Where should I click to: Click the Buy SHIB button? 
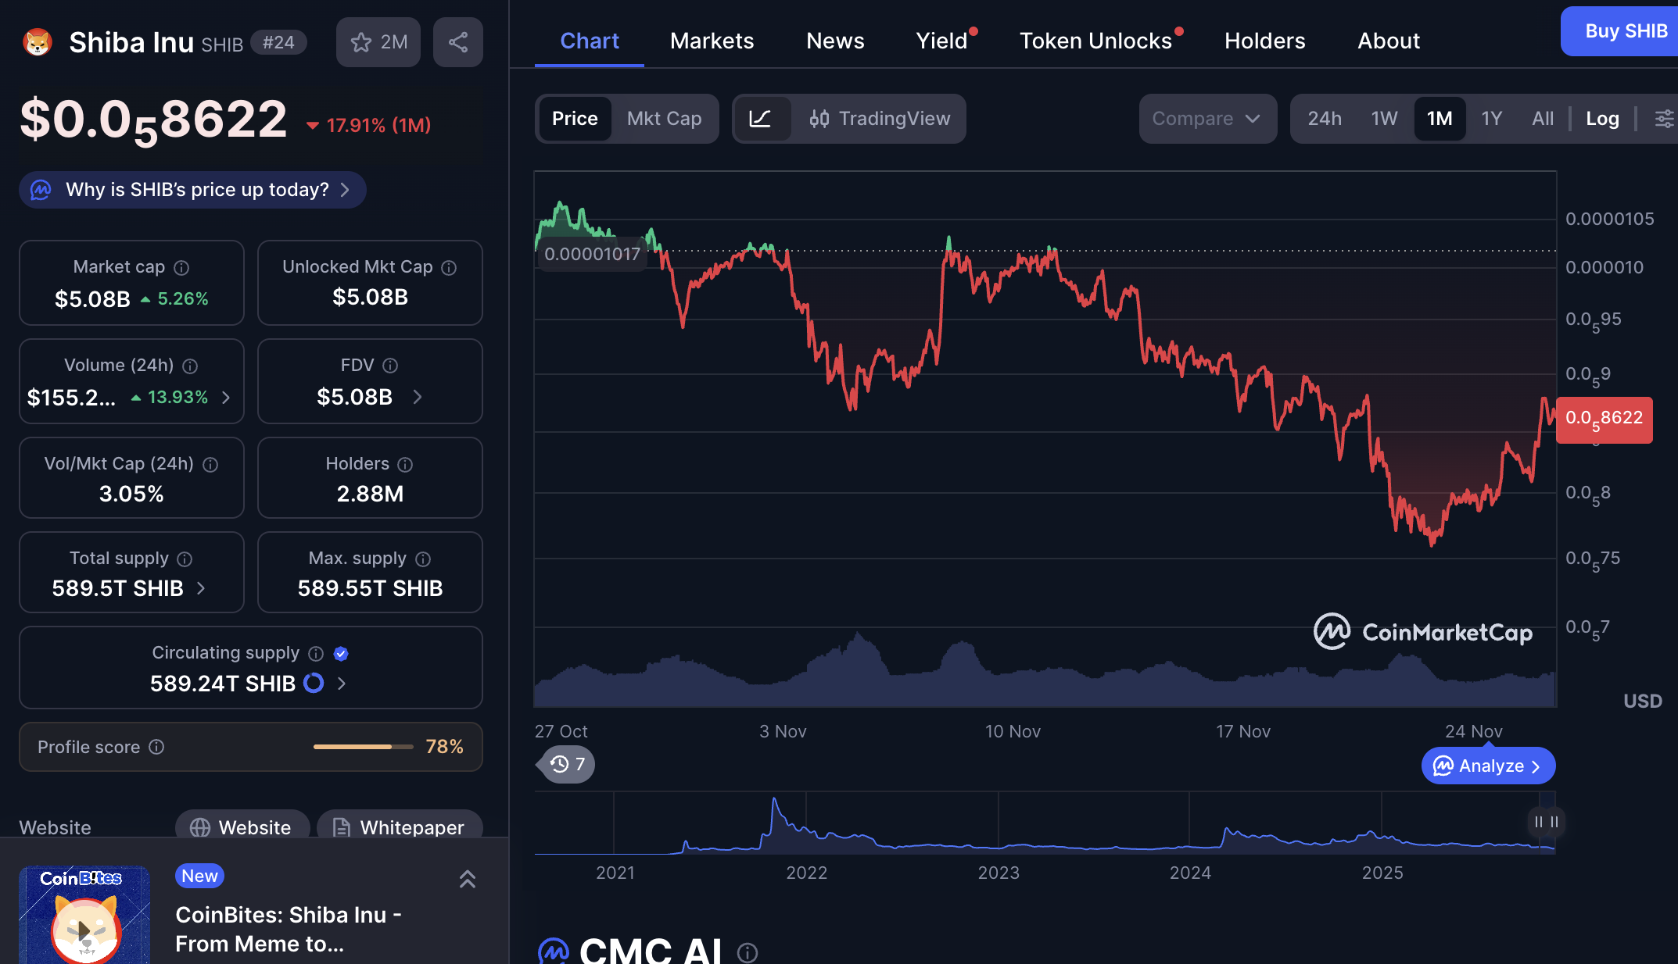[1625, 31]
